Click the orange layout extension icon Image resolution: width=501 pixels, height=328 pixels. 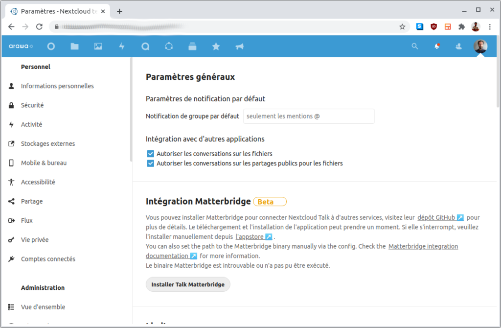coord(448,26)
